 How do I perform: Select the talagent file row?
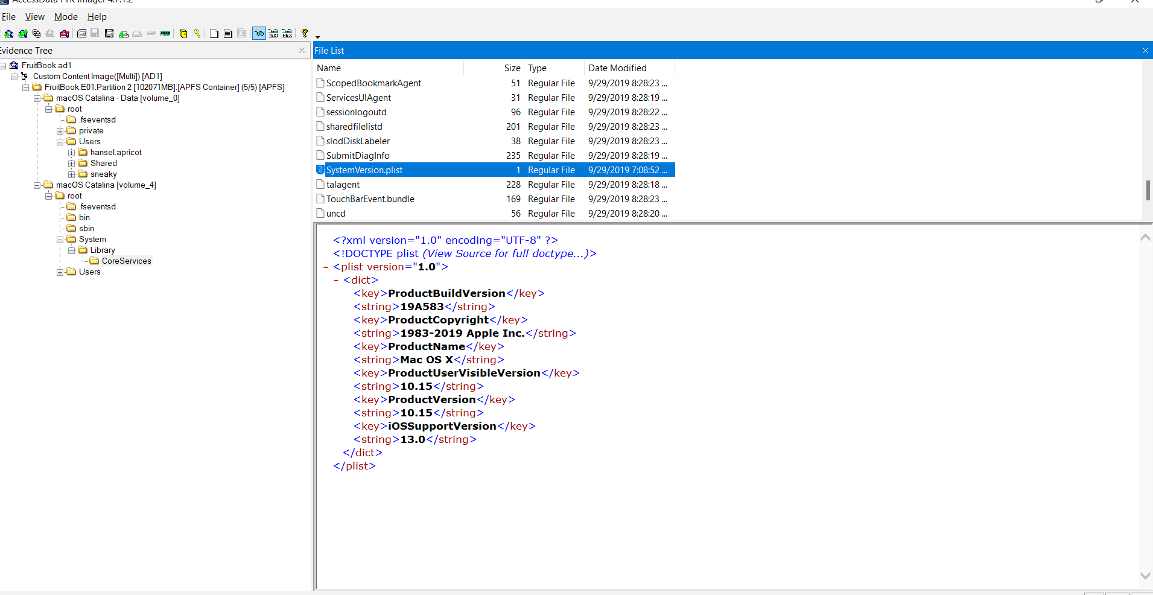coord(494,184)
